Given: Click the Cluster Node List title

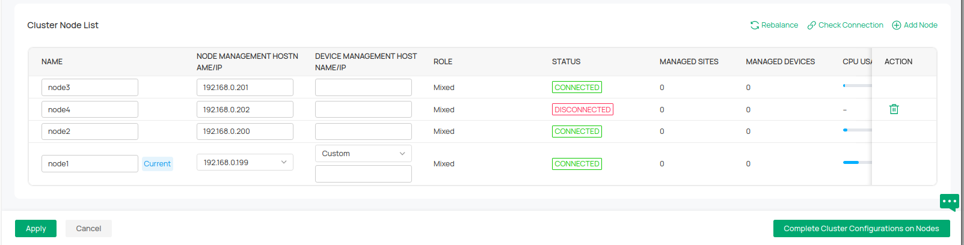Looking at the screenshot, I should pos(63,25).
